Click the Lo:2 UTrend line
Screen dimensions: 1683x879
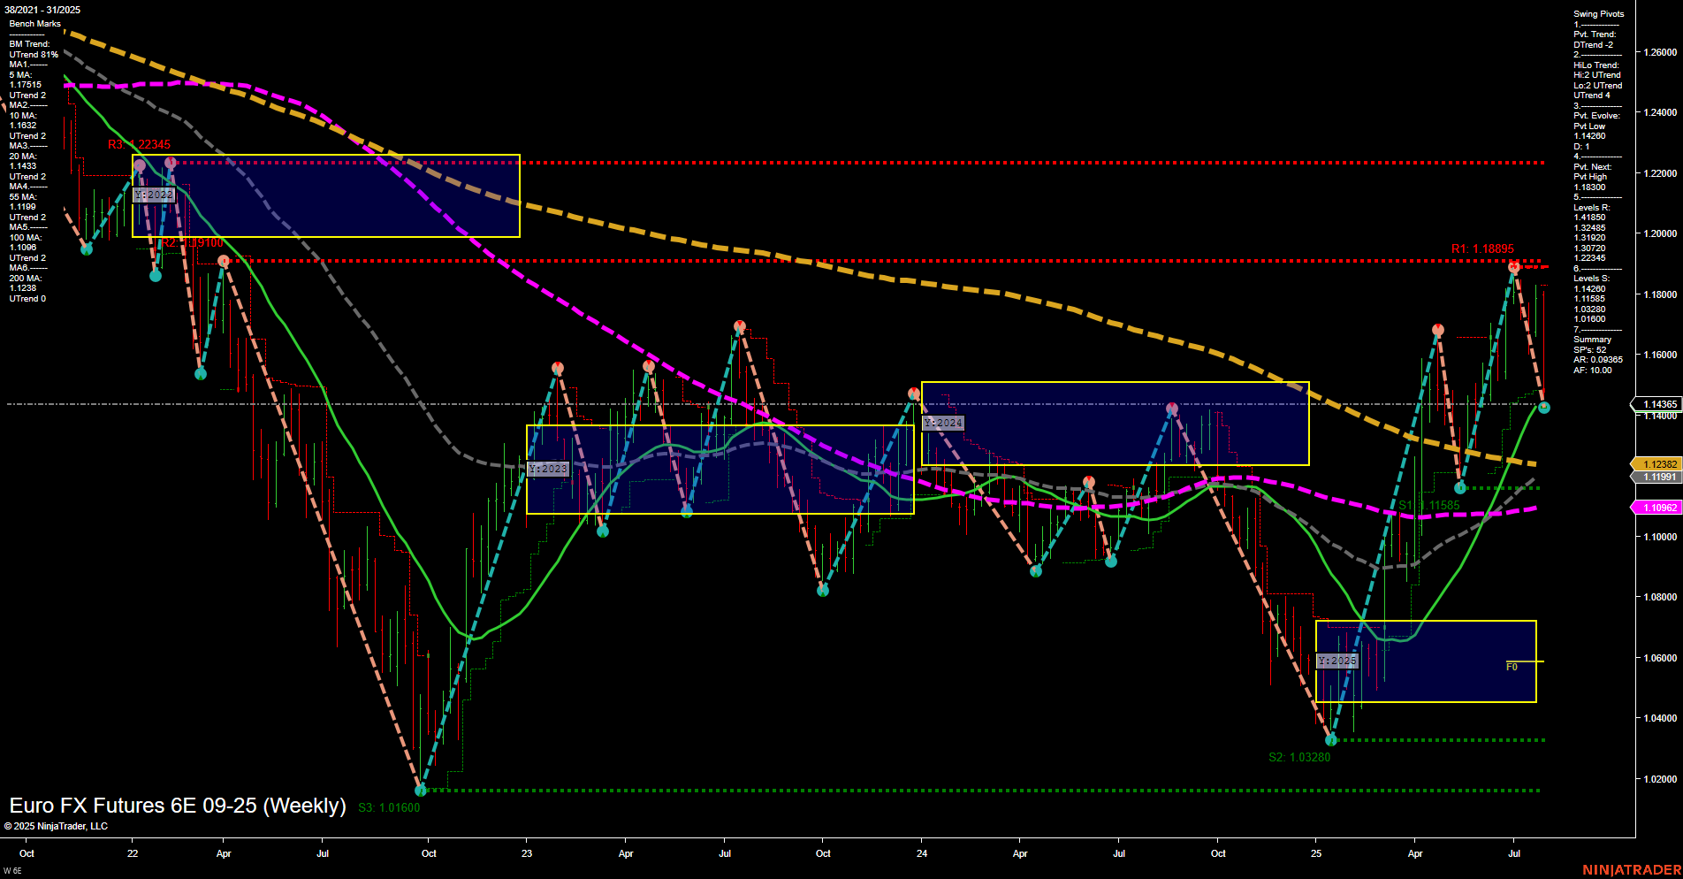(1598, 86)
